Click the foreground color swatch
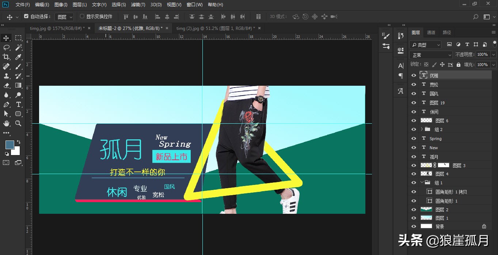Screen dimensions: 498x255 (x=9, y=145)
